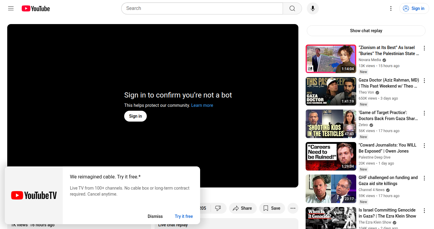The width and height of the screenshot is (434, 229).
Task: Open options menu for Gaza Doctor video
Action: pyautogui.click(x=424, y=81)
